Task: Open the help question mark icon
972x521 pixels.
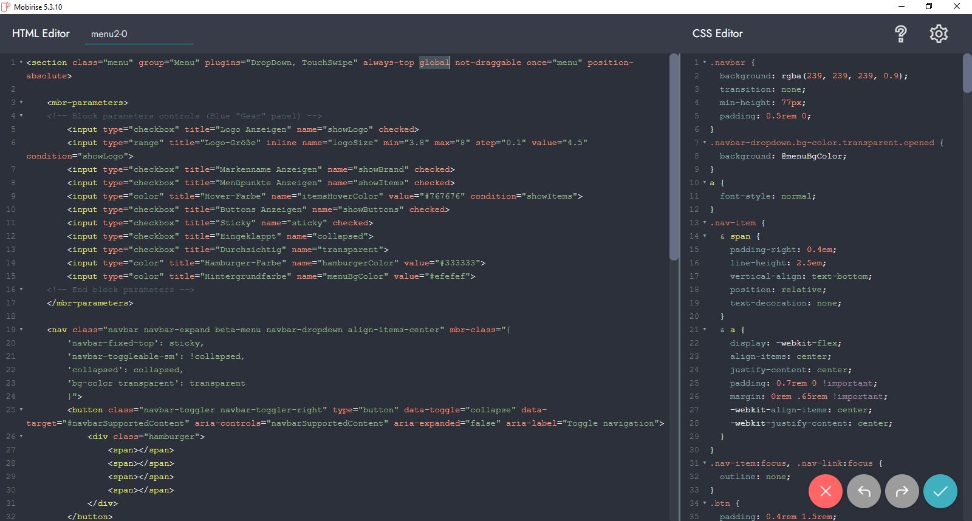Action: click(901, 34)
